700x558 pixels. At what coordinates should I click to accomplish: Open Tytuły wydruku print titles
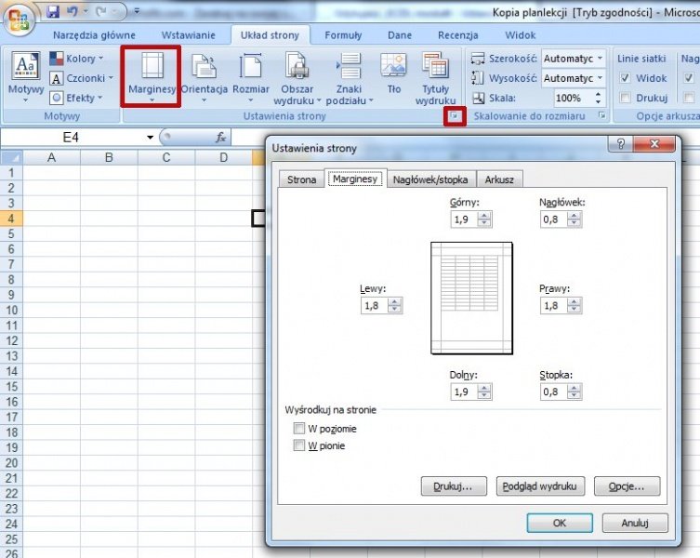(x=435, y=74)
